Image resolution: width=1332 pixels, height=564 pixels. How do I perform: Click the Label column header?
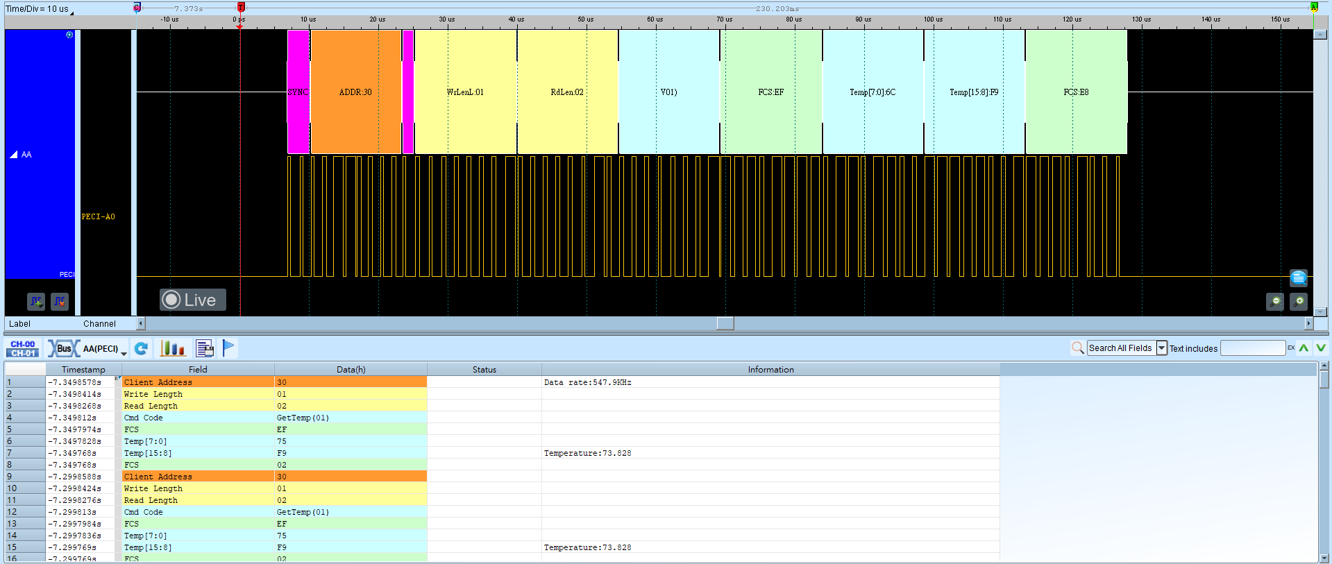(x=19, y=324)
